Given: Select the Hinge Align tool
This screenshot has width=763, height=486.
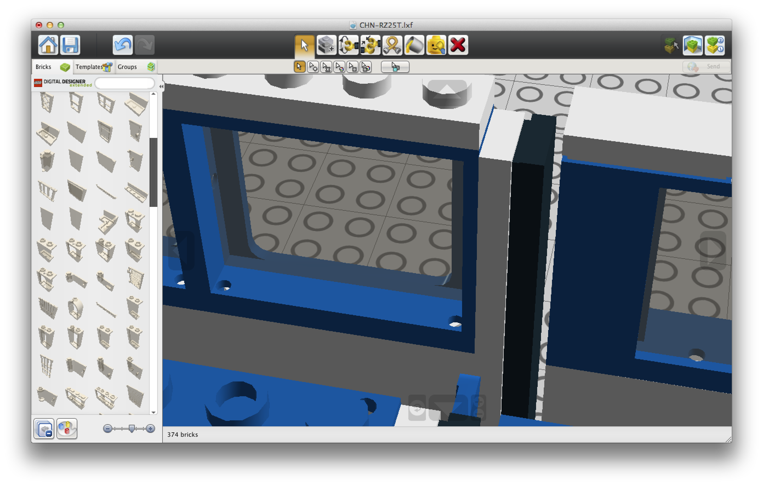Looking at the screenshot, I should coord(370,45).
